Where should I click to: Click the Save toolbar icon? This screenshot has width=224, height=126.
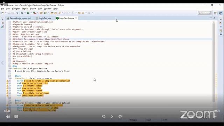9,13
